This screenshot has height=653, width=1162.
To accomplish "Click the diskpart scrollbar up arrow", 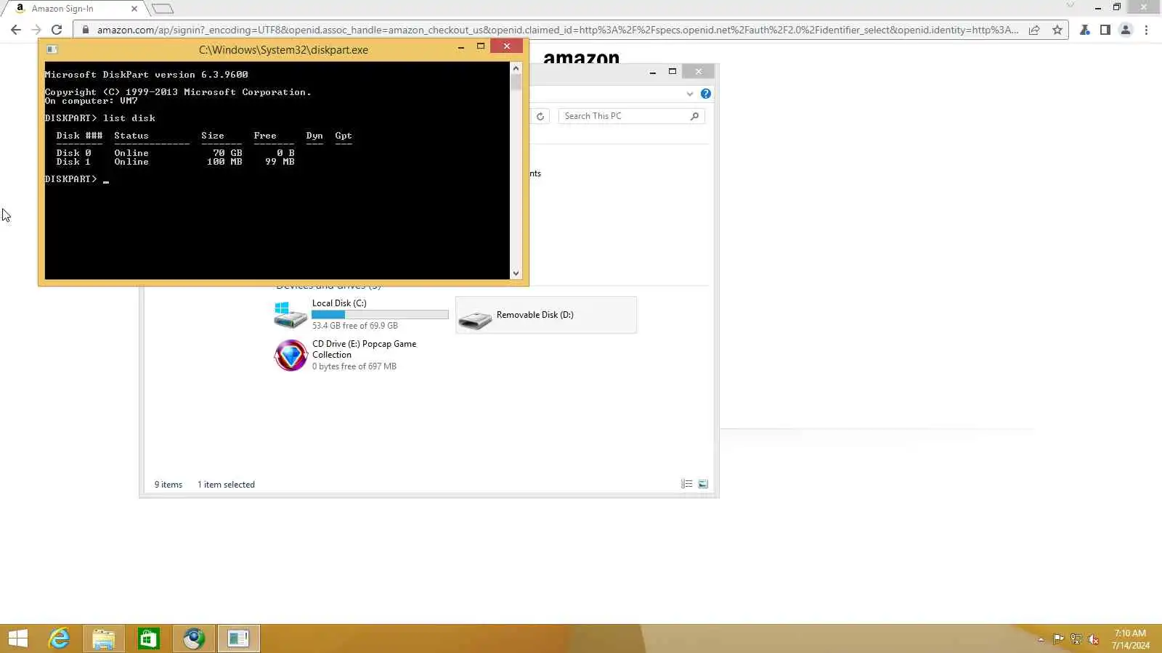I will (x=516, y=68).
